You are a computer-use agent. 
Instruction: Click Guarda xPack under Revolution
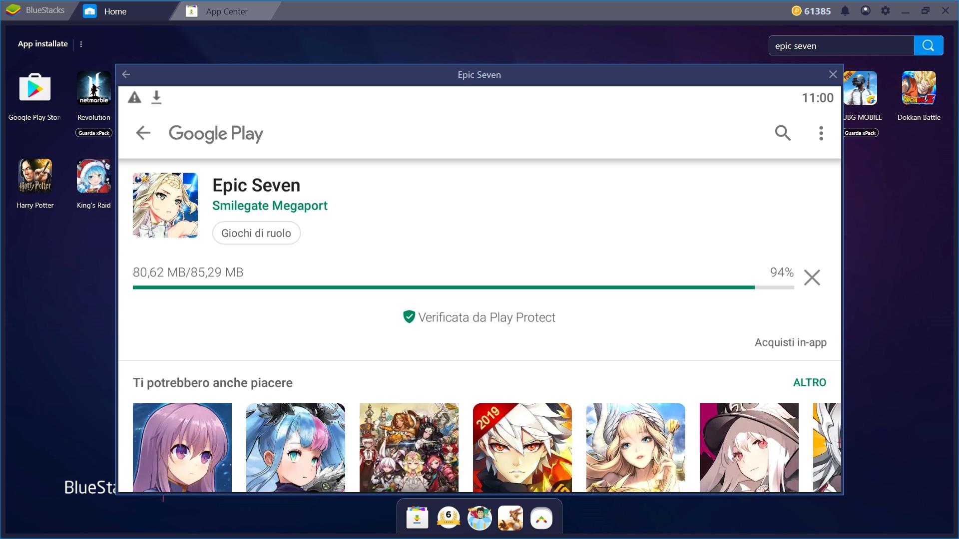pyautogui.click(x=94, y=133)
